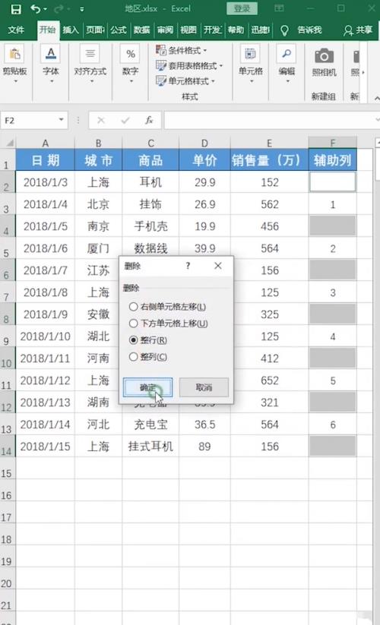This screenshot has height=625, width=380.
Task: Switch to the 数据 (Data) tab
Action: 141,30
